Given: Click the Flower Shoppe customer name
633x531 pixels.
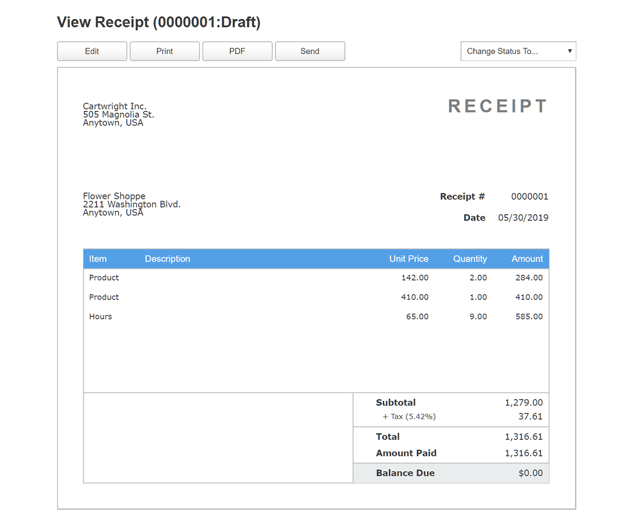Looking at the screenshot, I should point(114,196).
